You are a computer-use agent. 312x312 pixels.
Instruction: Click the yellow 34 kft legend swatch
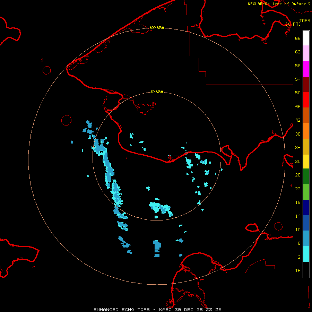pyautogui.click(x=306, y=162)
